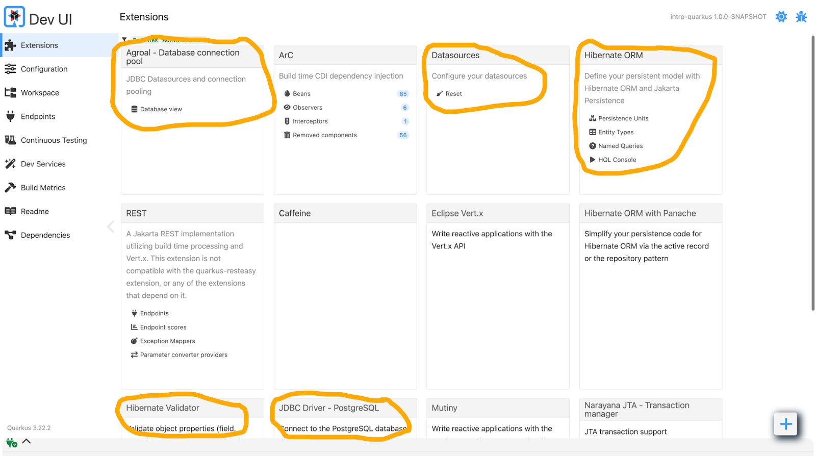Image resolution: width=816 pixels, height=456 pixels.
Task: Open the Readme menu item
Action: 59,211
